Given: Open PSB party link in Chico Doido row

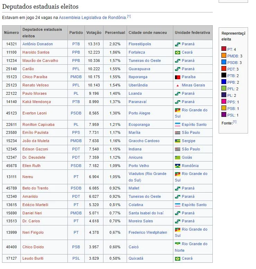Looking at the screenshot, I should [x=76, y=247].
